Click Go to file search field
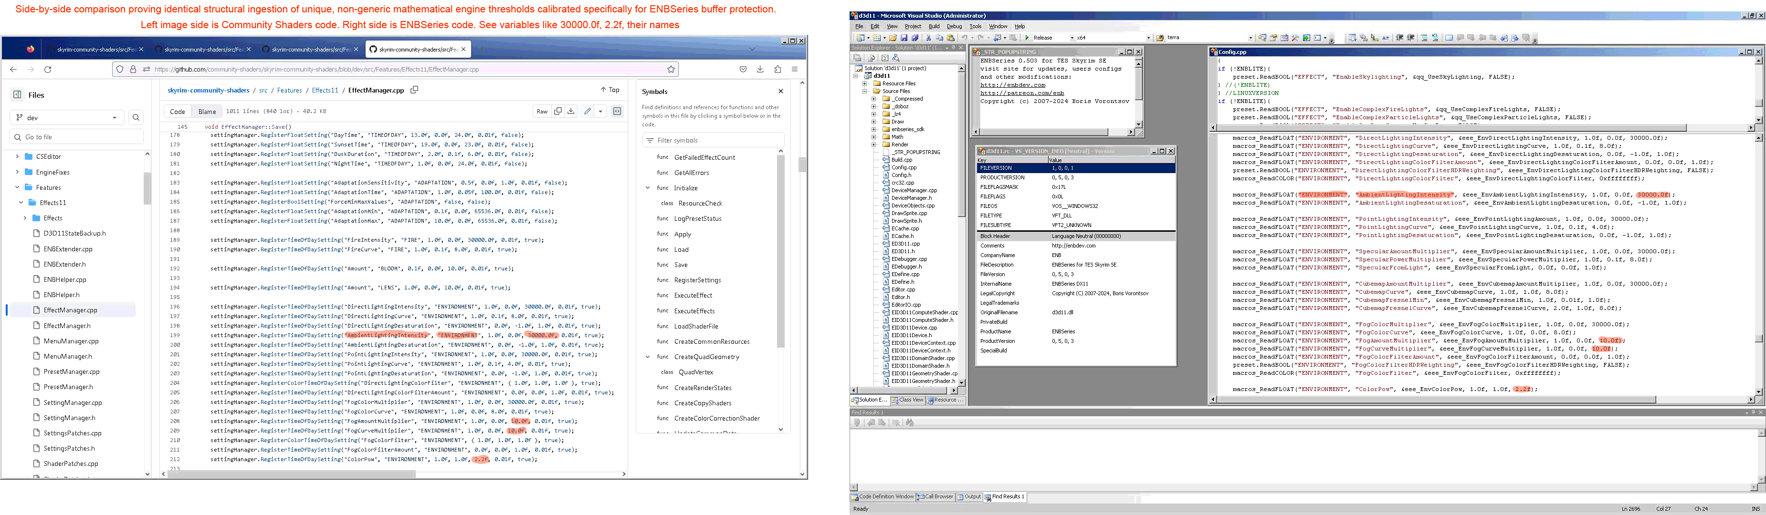This screenshot has height=515, width=1766. 77,137
